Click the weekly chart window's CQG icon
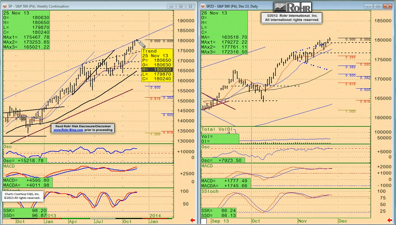The image size is (396, 225). click(x=5, y=6)
